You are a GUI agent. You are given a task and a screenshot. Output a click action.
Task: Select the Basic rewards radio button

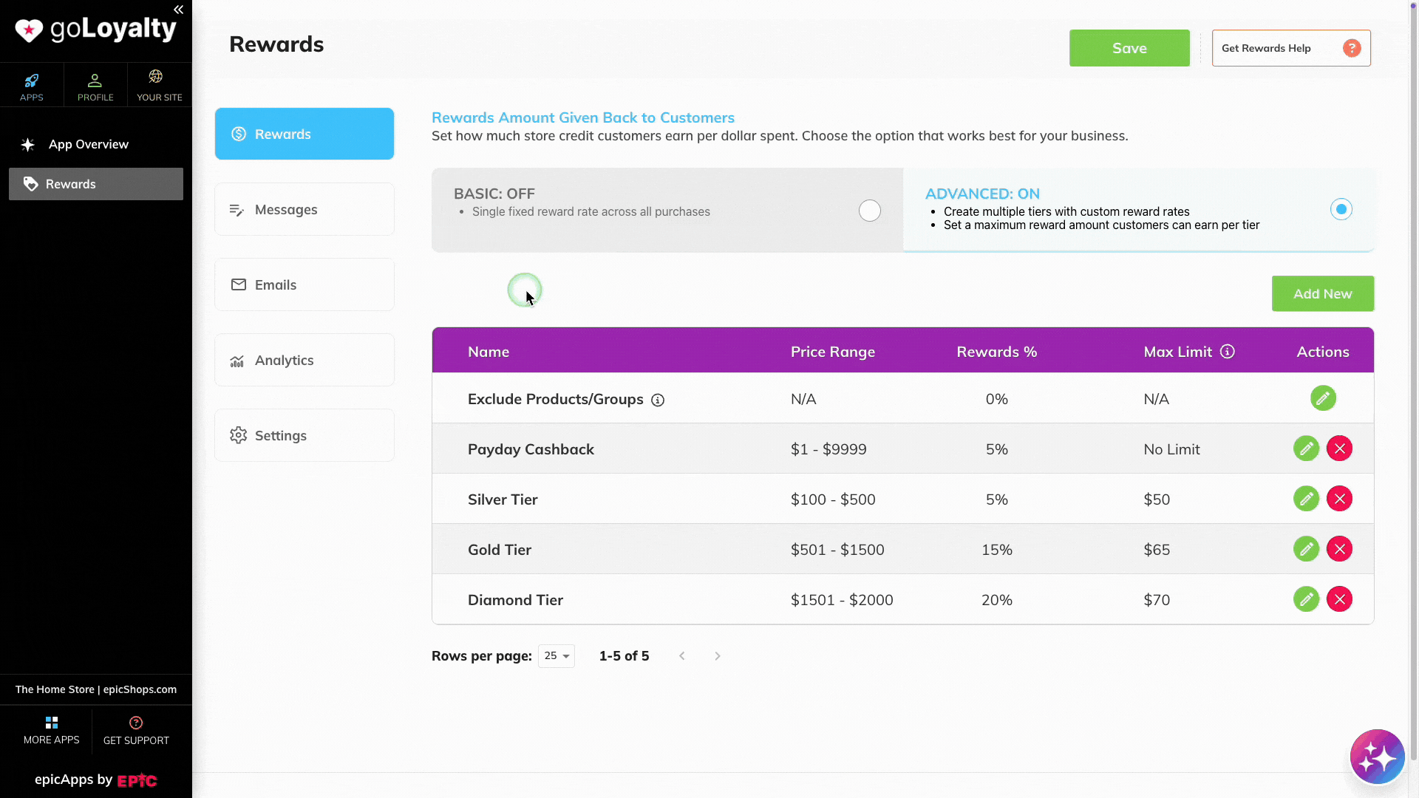870,211
